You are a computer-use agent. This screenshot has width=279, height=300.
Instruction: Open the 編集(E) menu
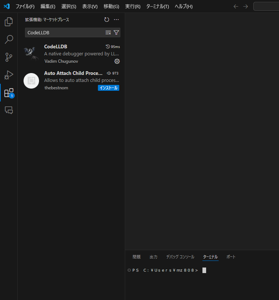tap(48, 7)
